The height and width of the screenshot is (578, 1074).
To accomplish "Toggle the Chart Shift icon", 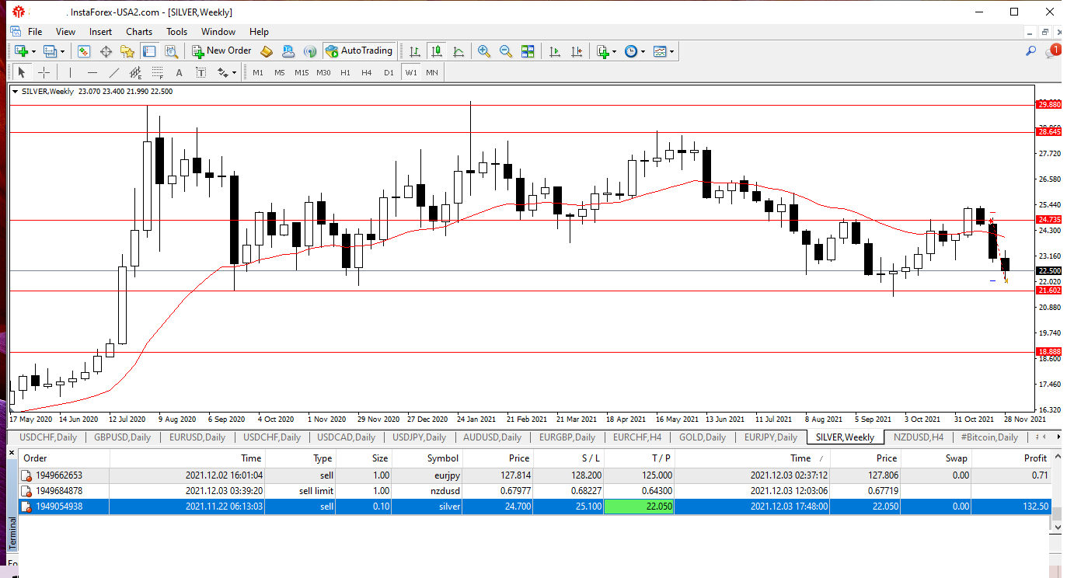I will pos(577,51).
